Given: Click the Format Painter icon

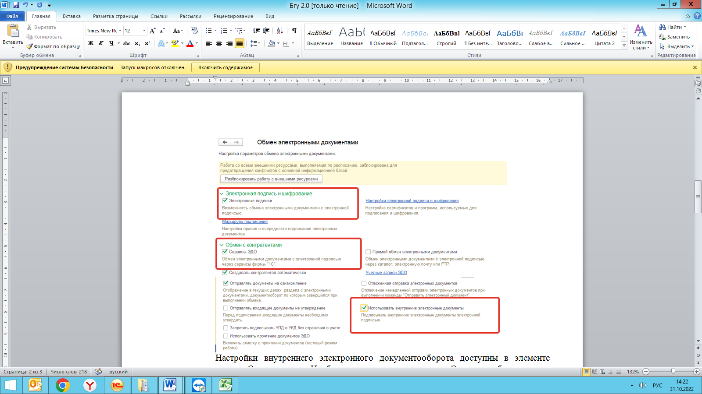Looking at the screenshot, I should [30, 46].
